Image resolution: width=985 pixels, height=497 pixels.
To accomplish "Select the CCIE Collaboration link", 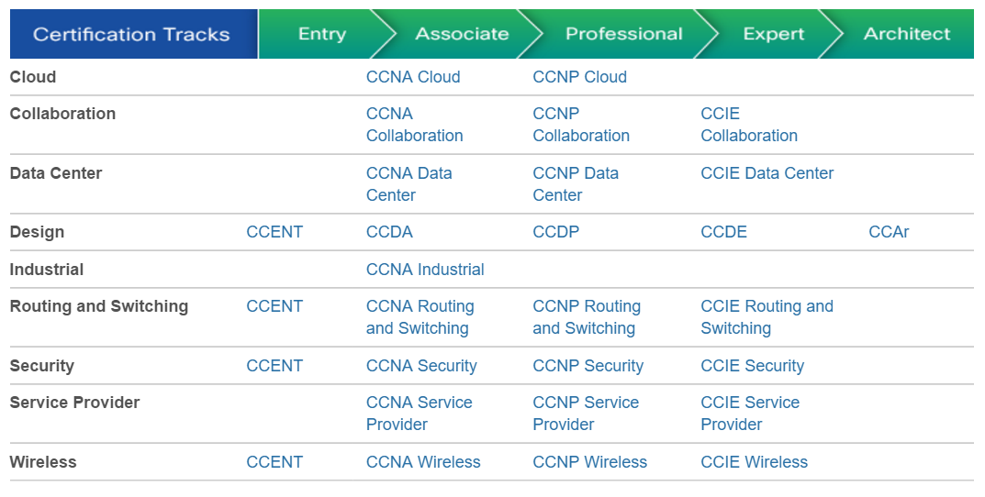I will click(749, 125).
